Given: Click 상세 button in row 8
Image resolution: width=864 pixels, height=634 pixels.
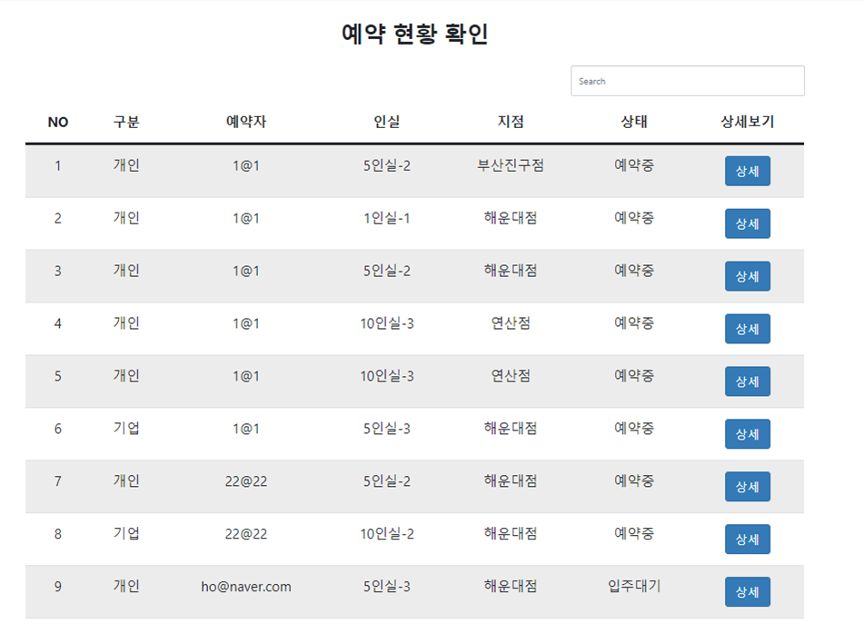Looking at the screenshot, I should pos(747,540).
